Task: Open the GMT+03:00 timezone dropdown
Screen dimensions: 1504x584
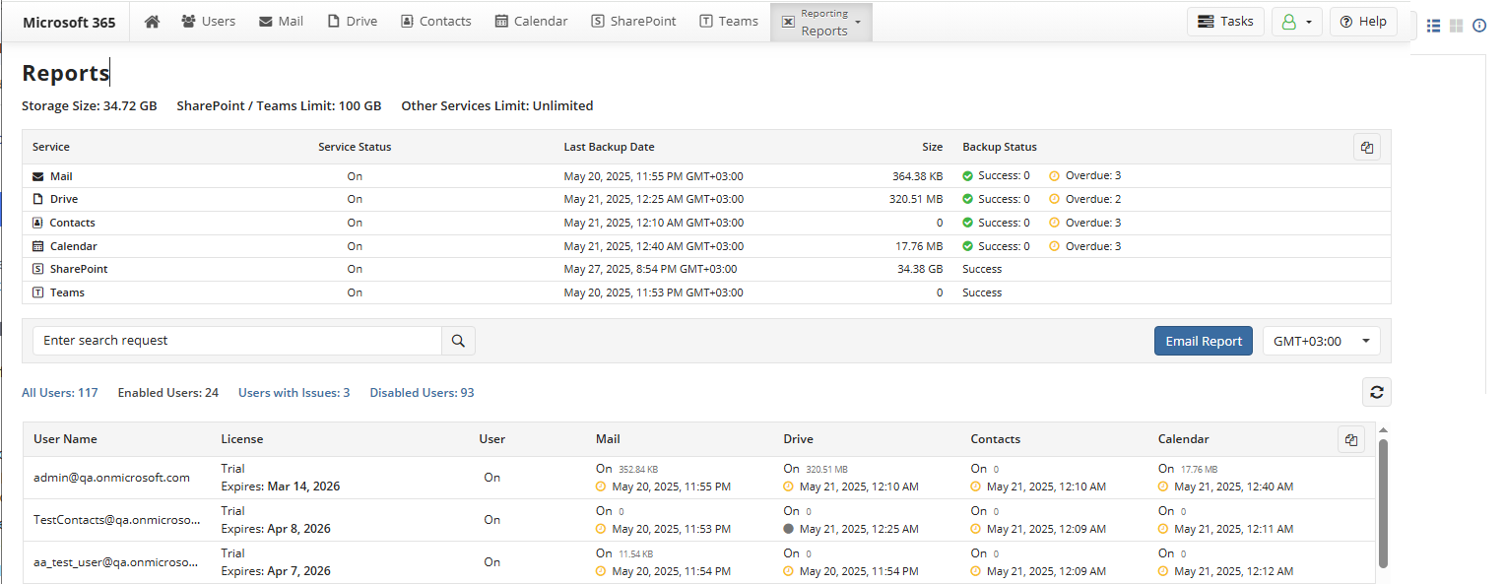Action: click(1322, 341)
